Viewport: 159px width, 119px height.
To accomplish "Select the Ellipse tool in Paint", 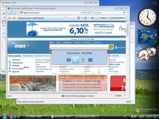I will coord(3,37).
